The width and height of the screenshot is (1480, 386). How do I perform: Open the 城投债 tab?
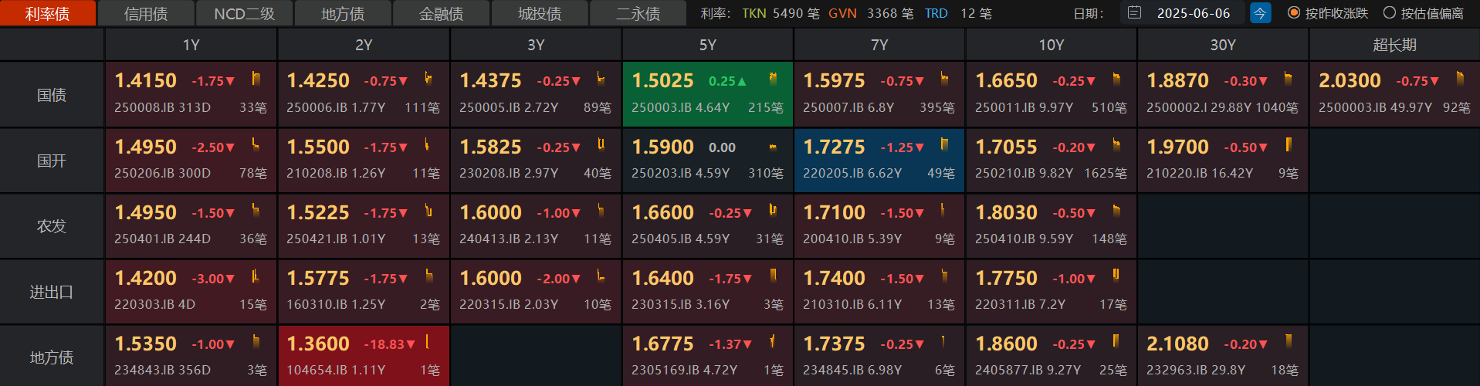click(540, 14)
